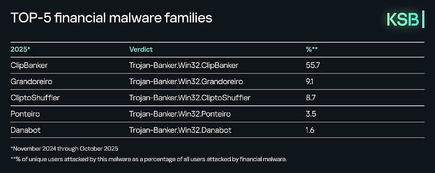
Task: Click Trojan-Banker.Win32.CliptoShuffler verdict text
Action: click(190, 98)
